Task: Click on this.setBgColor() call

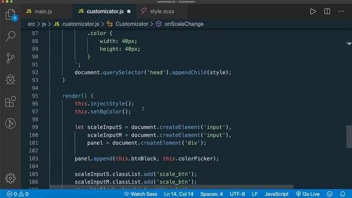Action: click(x=103, y=112)
